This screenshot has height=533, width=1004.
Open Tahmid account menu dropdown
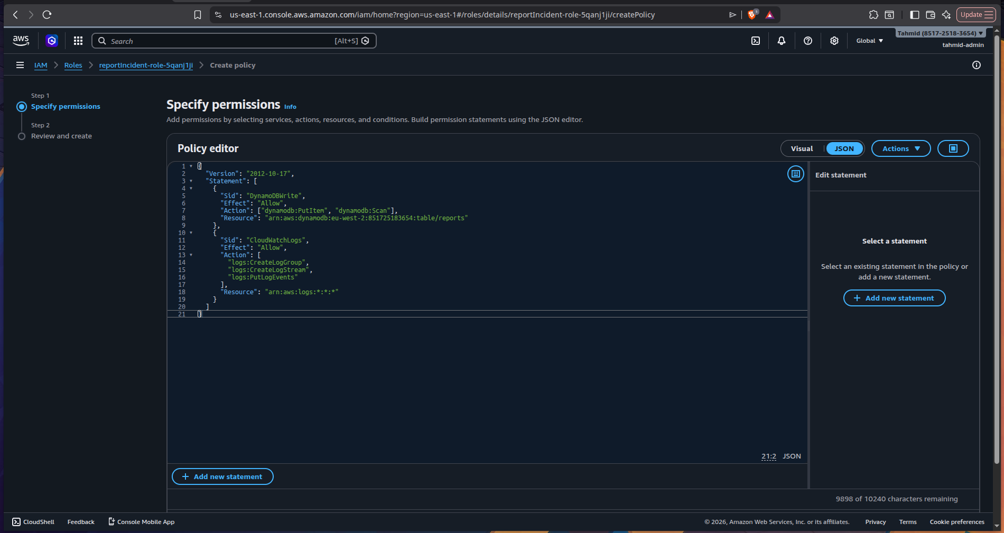[x=940, y=33]
